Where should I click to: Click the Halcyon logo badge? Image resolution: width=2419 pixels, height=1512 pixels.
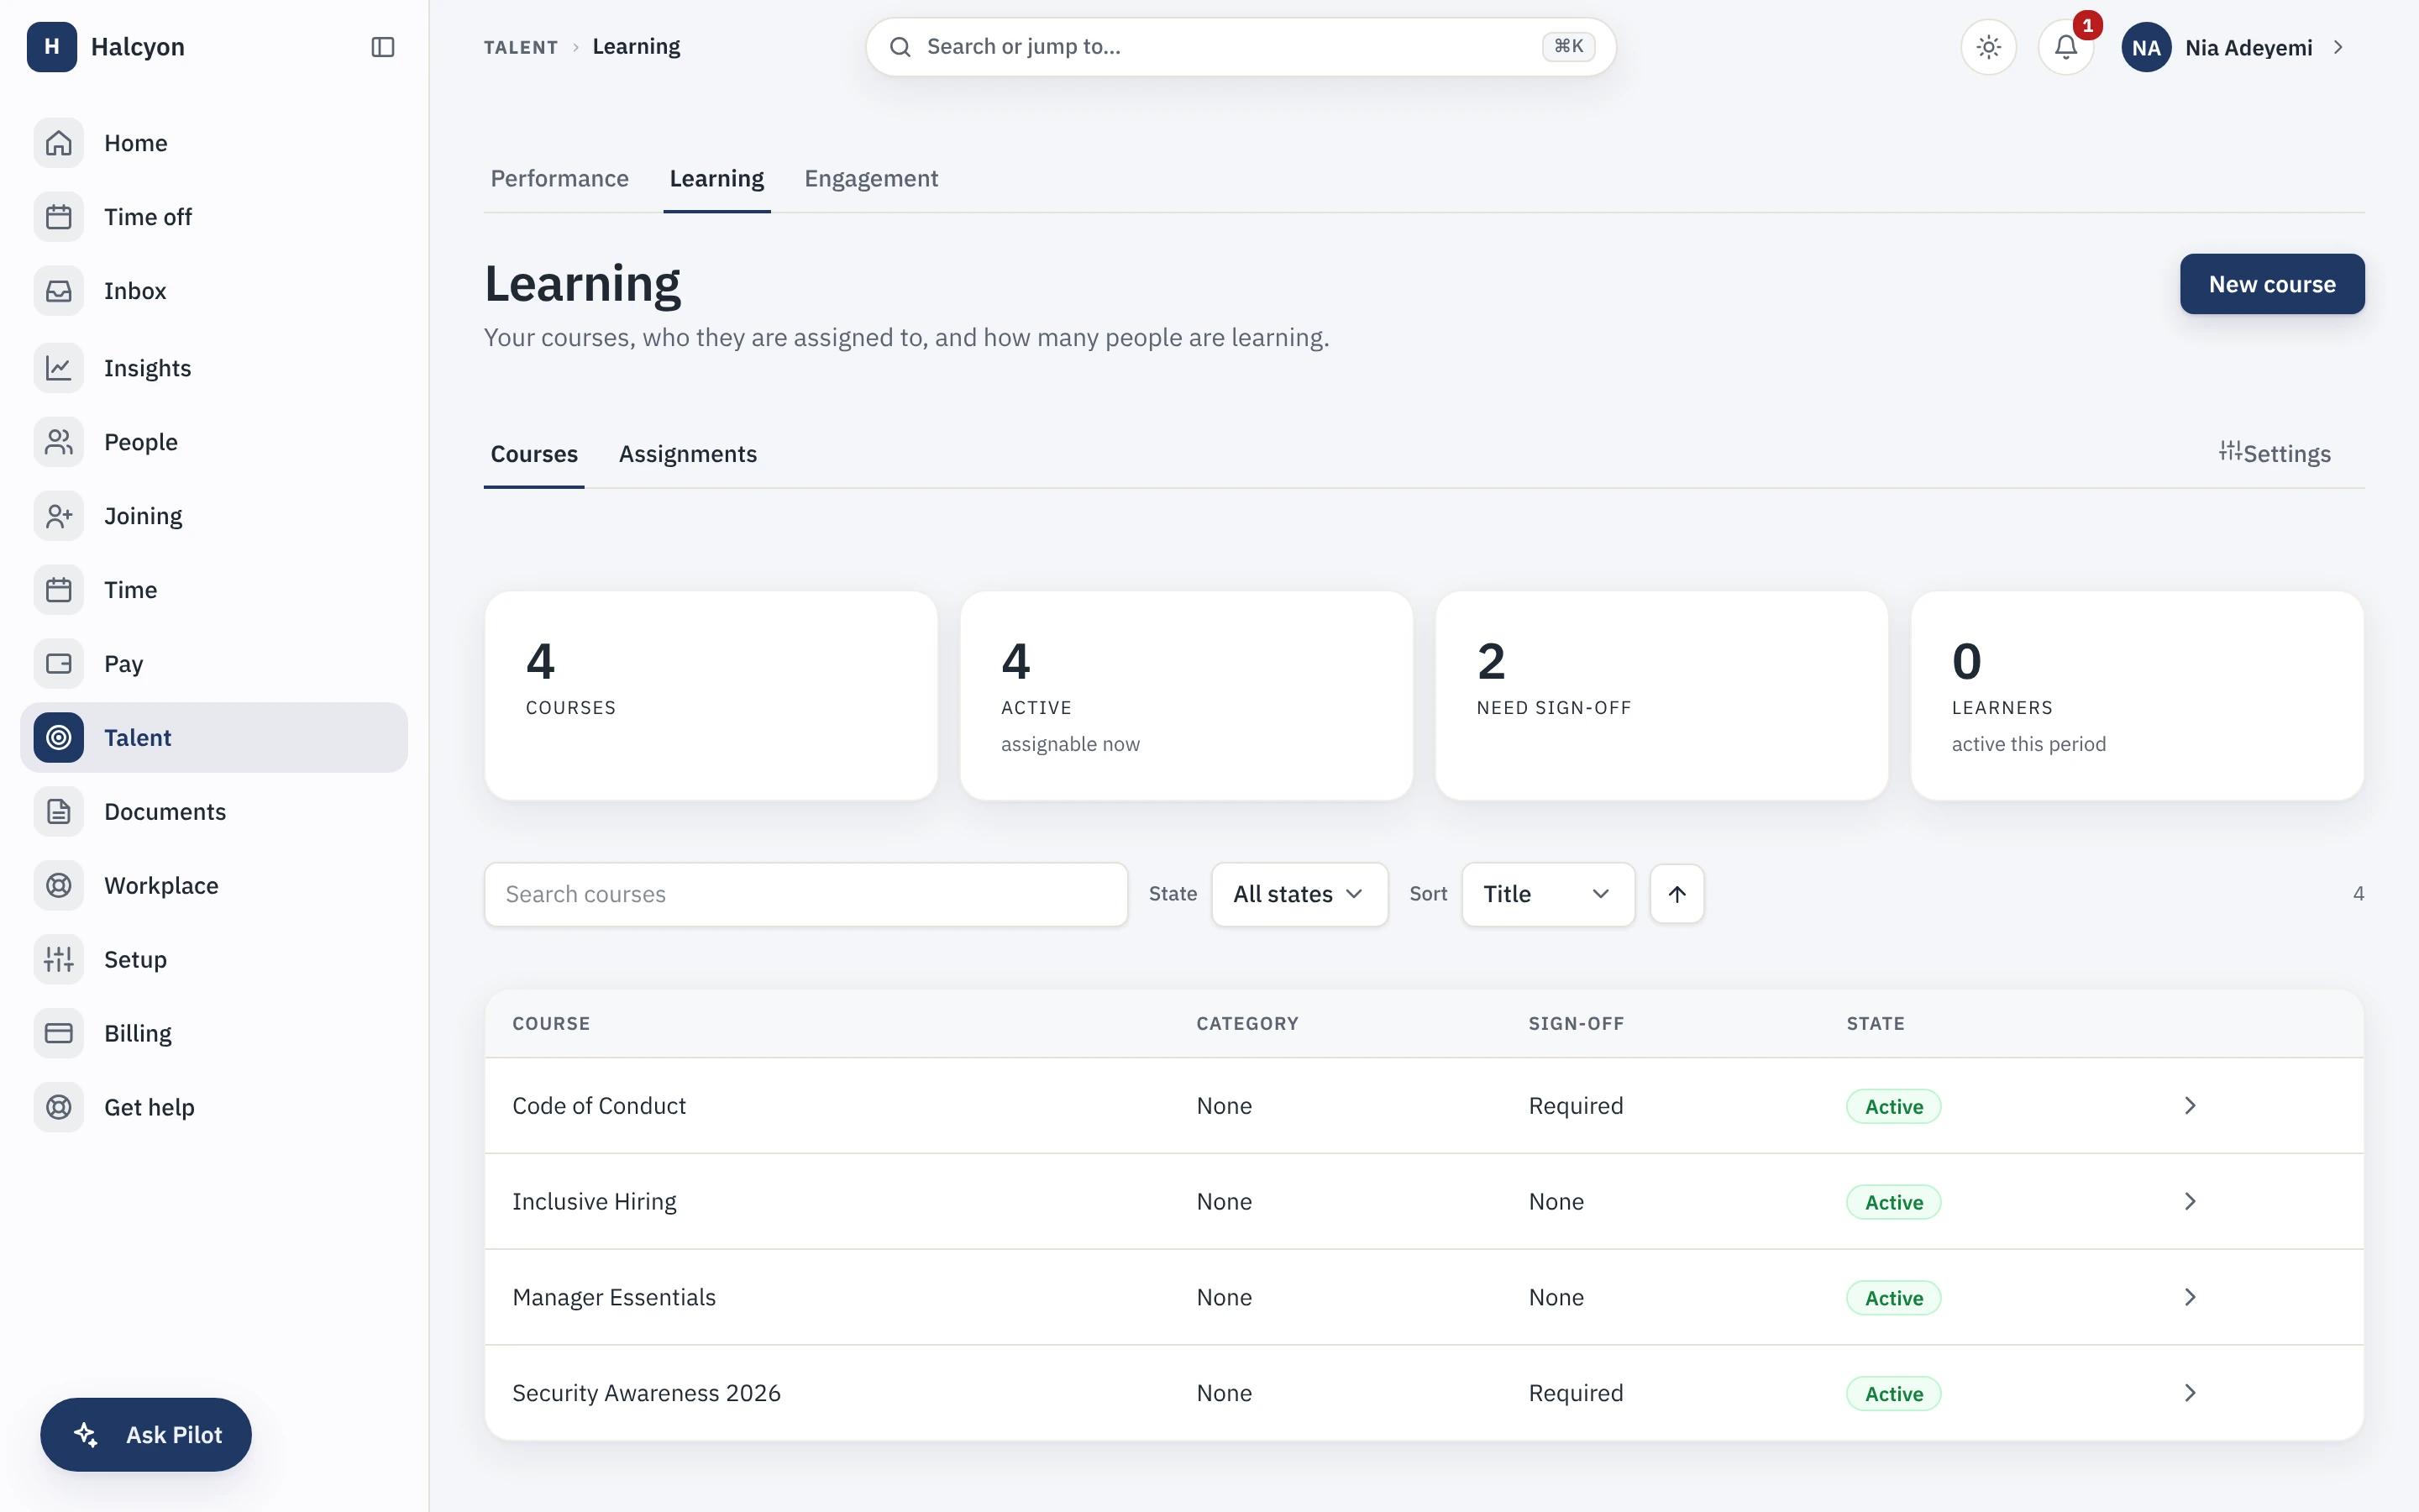[x=52, y=47]
